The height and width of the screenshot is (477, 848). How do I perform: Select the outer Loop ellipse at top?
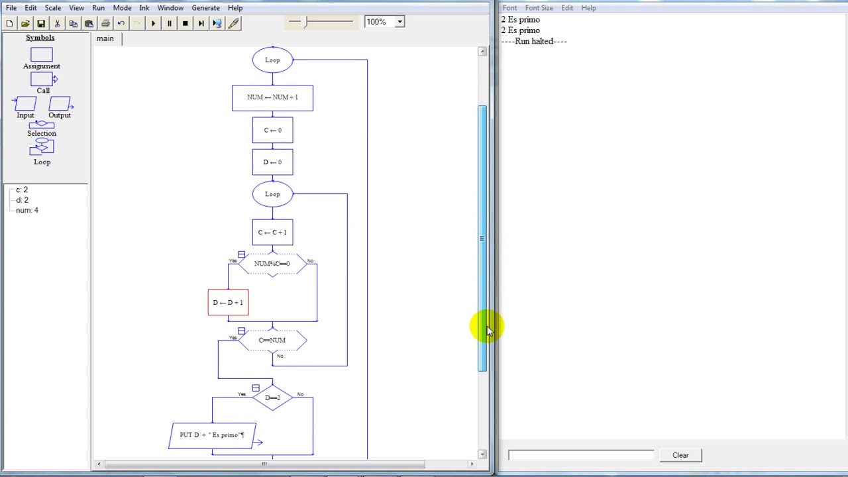coord(272,60)
